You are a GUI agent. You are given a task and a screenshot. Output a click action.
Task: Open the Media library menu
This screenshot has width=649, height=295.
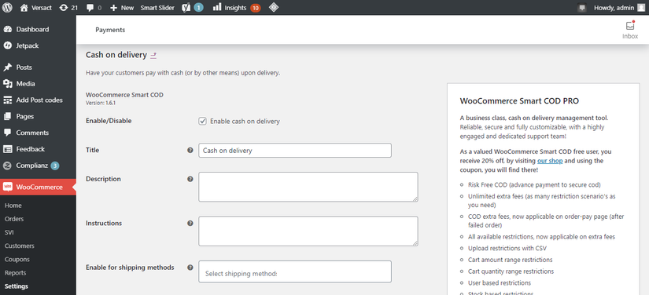click(x=38, y=84)
